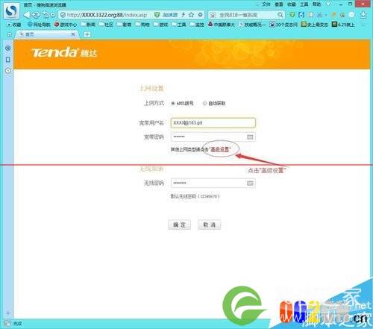This screenshot has width=373, height=329.
Task: Select the ADSL拨号 radio button
Action: click(173, 103)
